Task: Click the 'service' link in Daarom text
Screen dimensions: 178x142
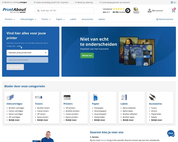Action: [x=104, y=140]
